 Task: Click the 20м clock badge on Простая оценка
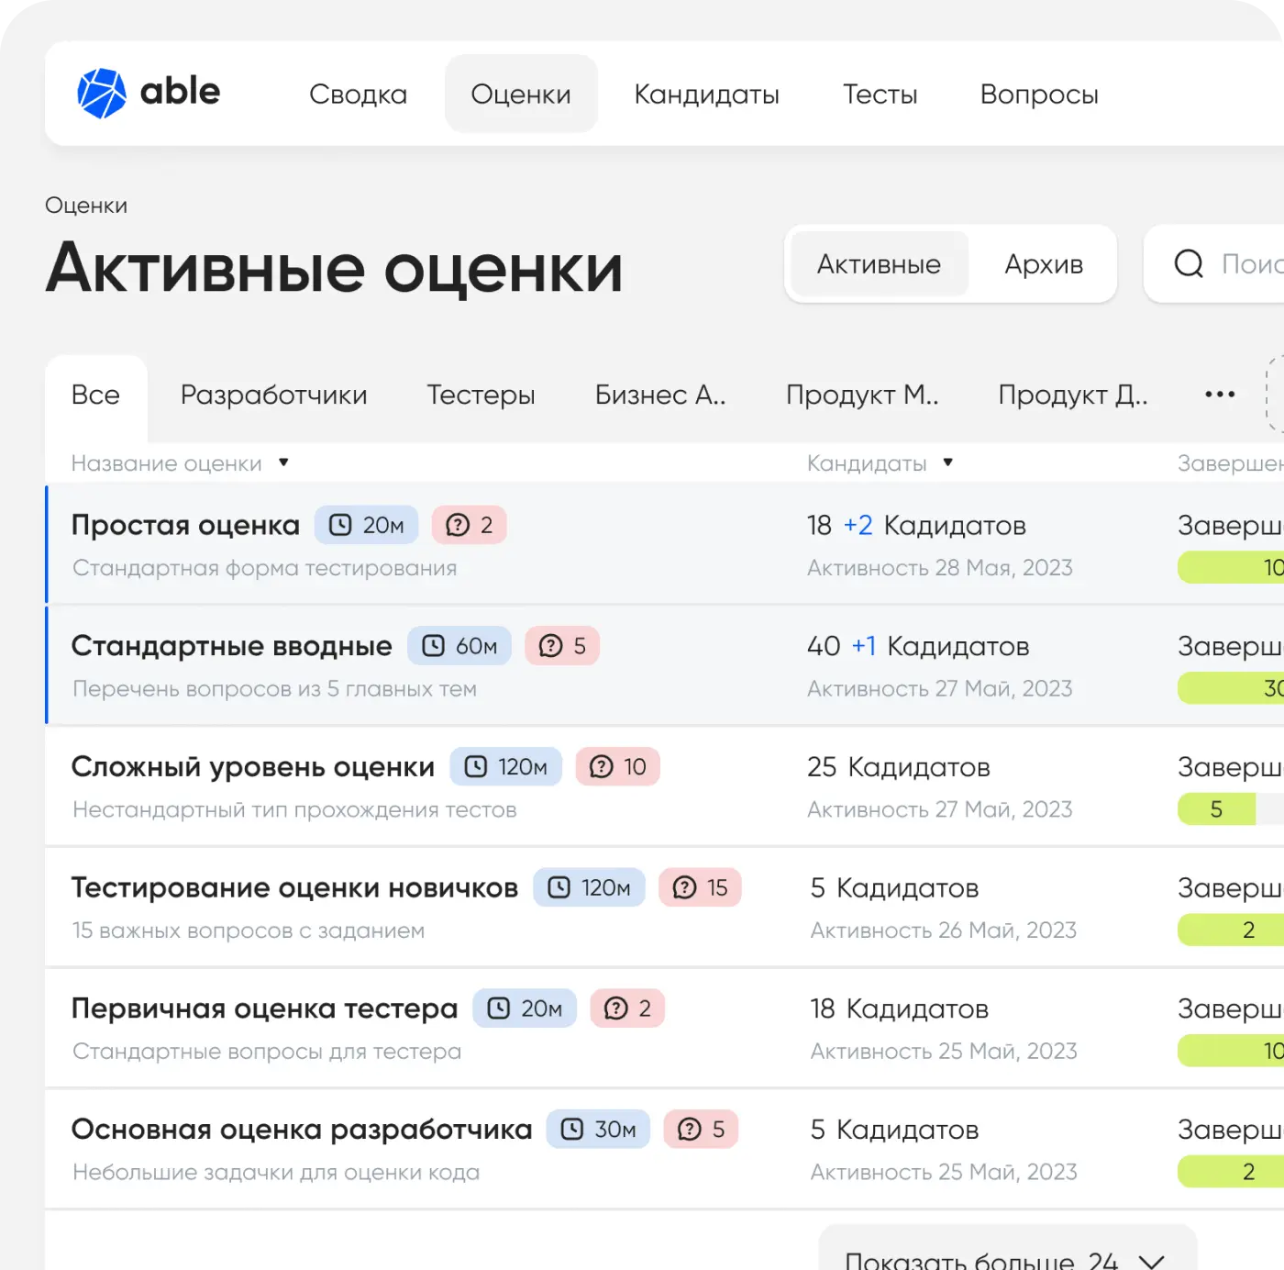tap(366, 525)
